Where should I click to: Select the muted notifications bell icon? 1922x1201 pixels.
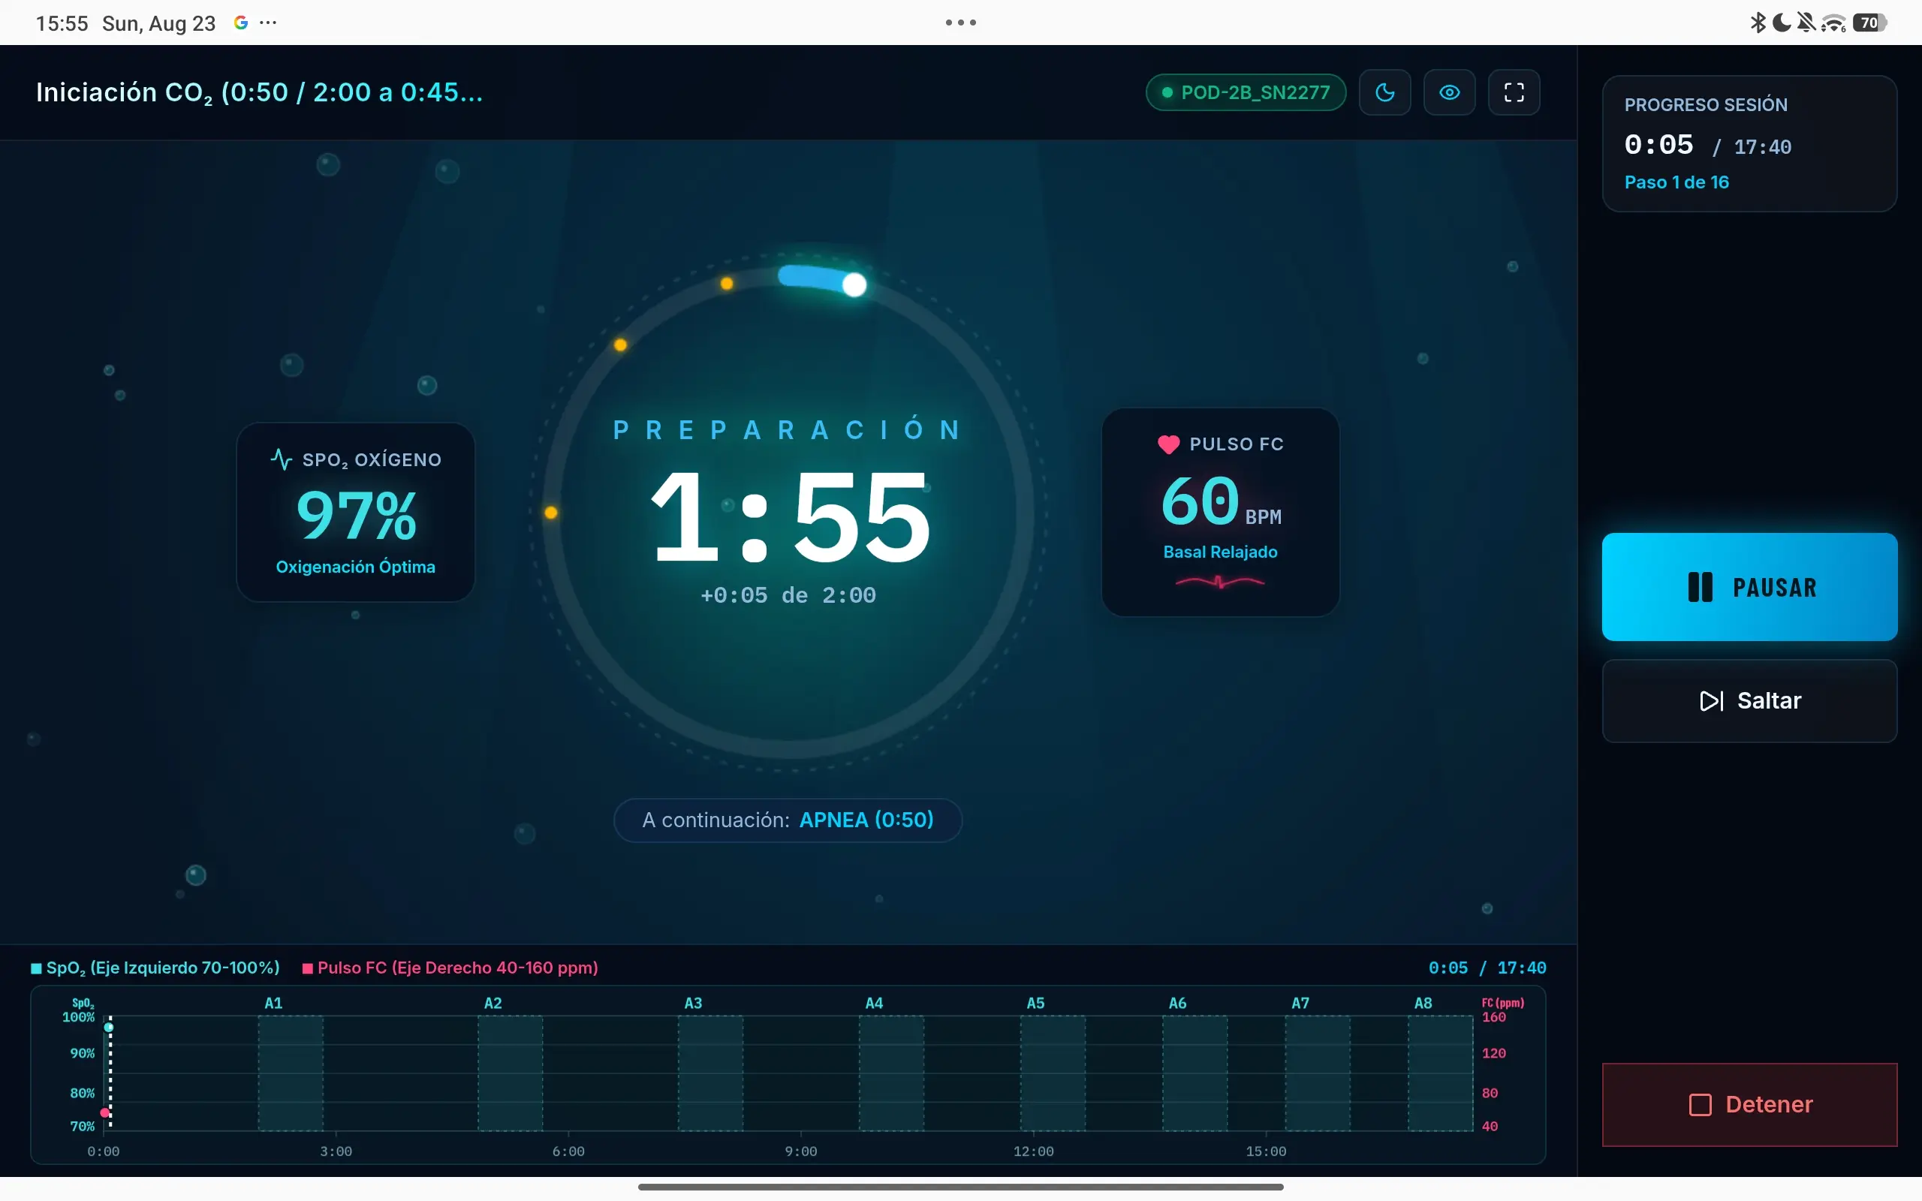[x=1806, y=23]
